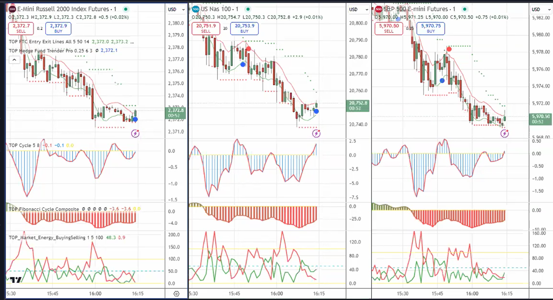This screenshot has height=300, width=553.
Task: Click Russell 2000 symbol logo badge
Action: point(12,9)
